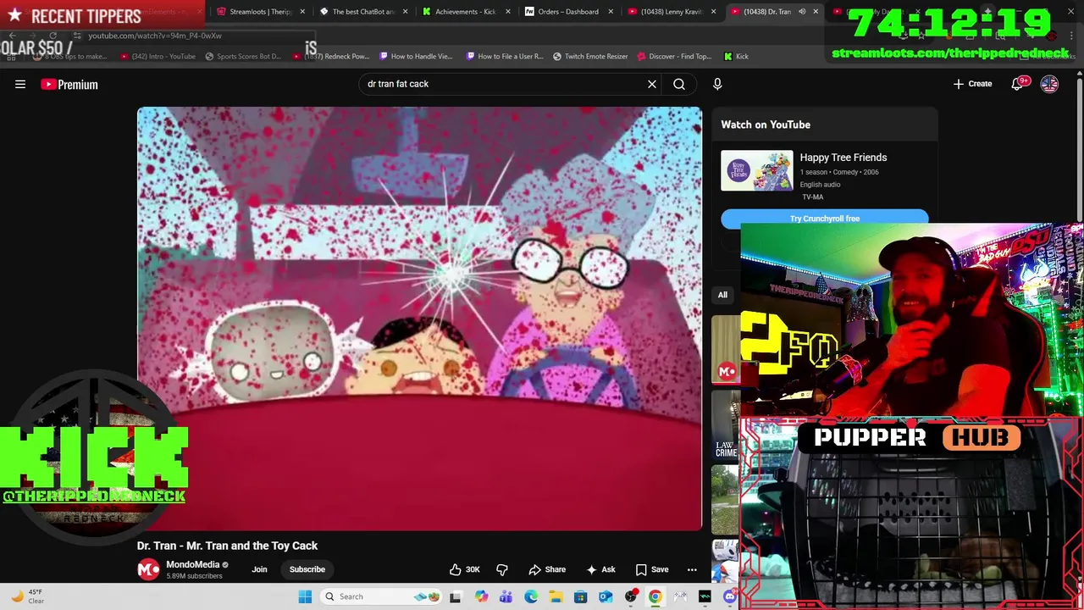Open Discord from the taskbar

pyautogui.click(x=730, y=596)
